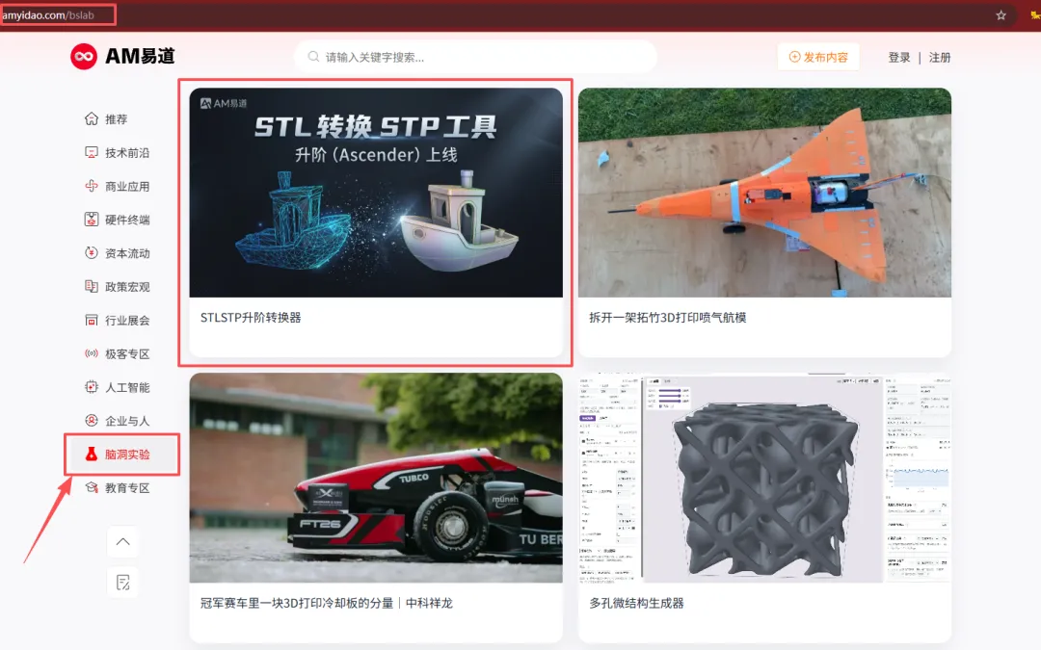The image size is (1041, 650).
Task: Click the 登录 link
Action: point(899,58)
